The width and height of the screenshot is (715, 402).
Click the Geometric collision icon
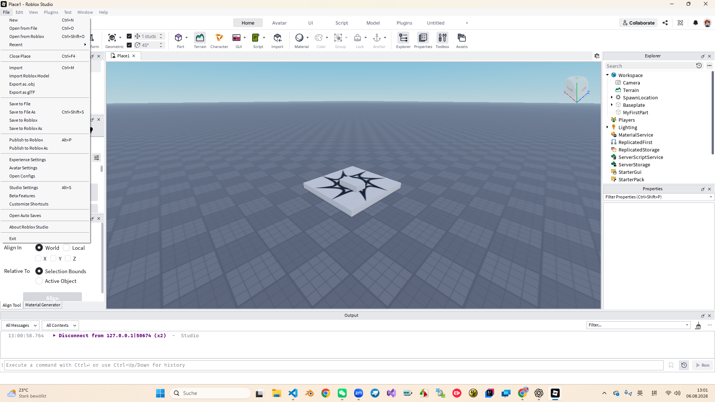(x=112, y=38)
